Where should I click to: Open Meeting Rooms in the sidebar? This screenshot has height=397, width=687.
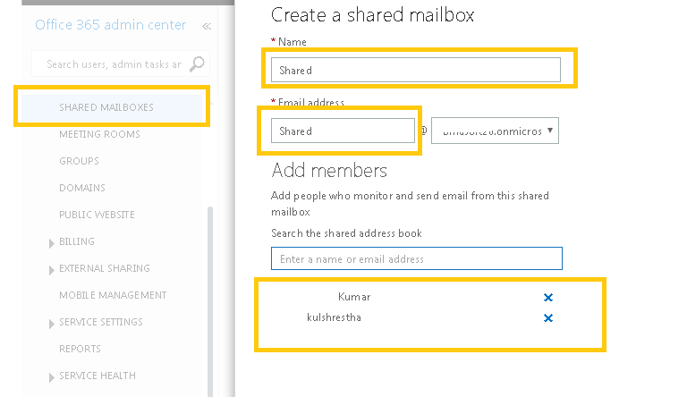(x=99, y=134)
